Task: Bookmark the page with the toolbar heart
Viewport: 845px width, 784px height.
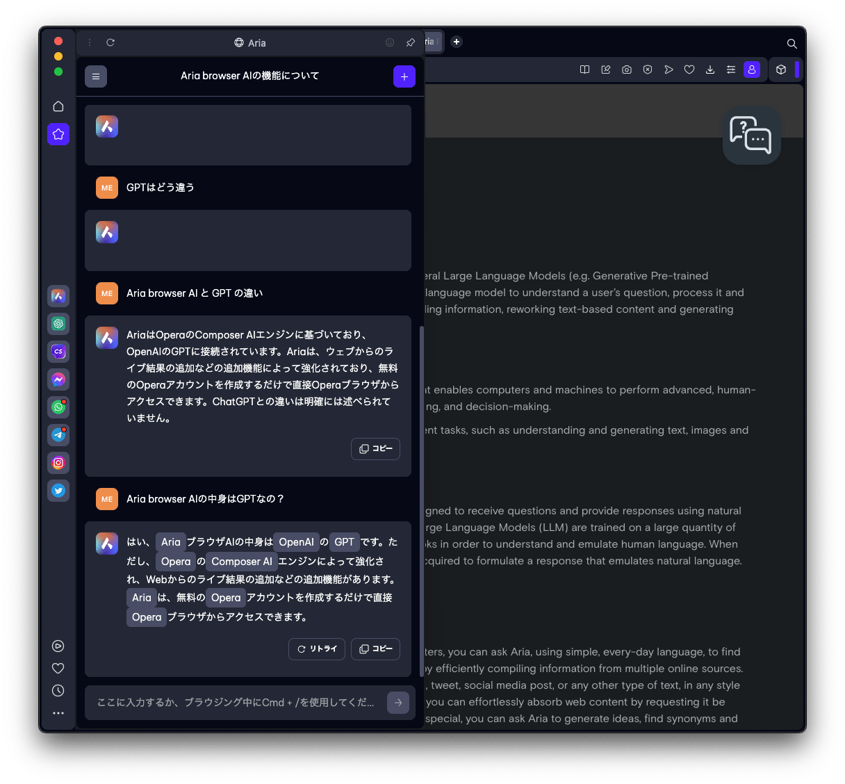Action: click(689, 70)
